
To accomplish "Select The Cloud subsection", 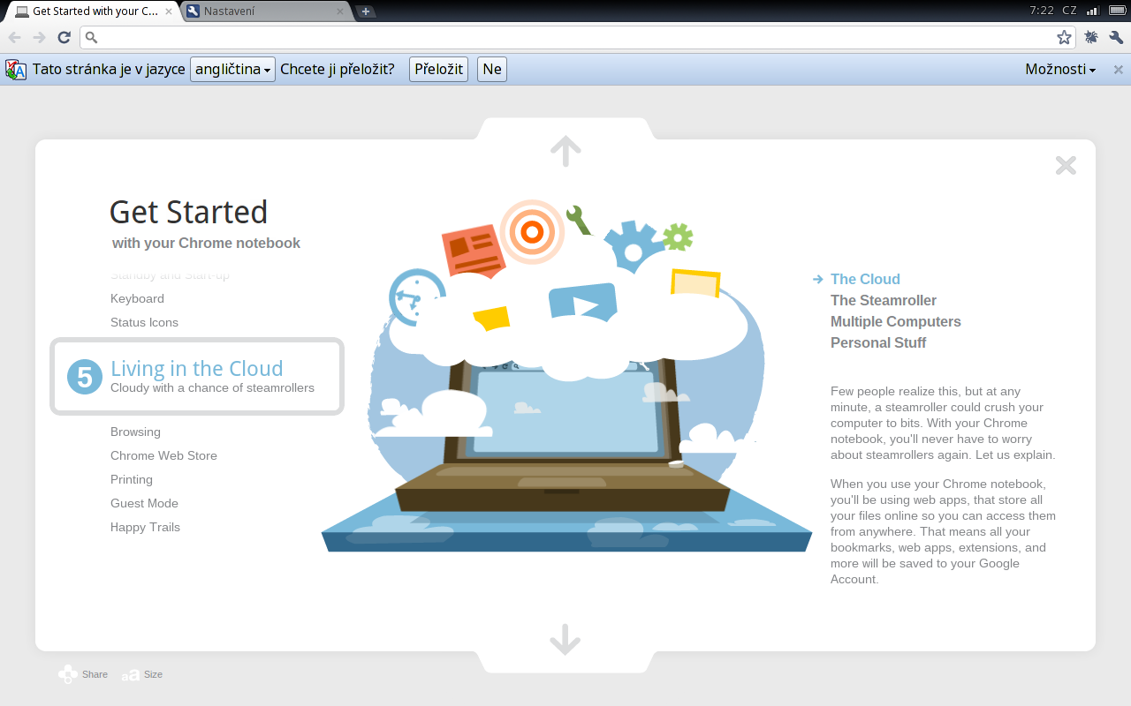I will point(865,279).
